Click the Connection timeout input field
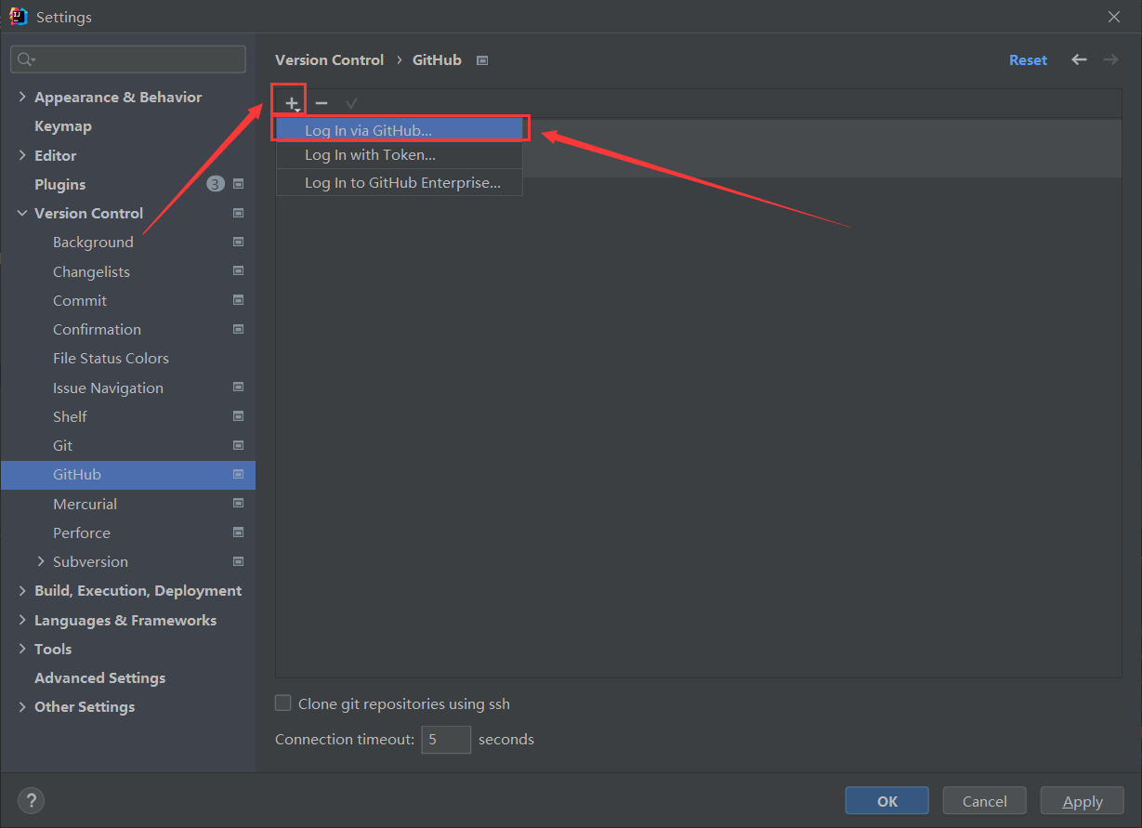The image size is (1142, 828). [x=446, y=740]
